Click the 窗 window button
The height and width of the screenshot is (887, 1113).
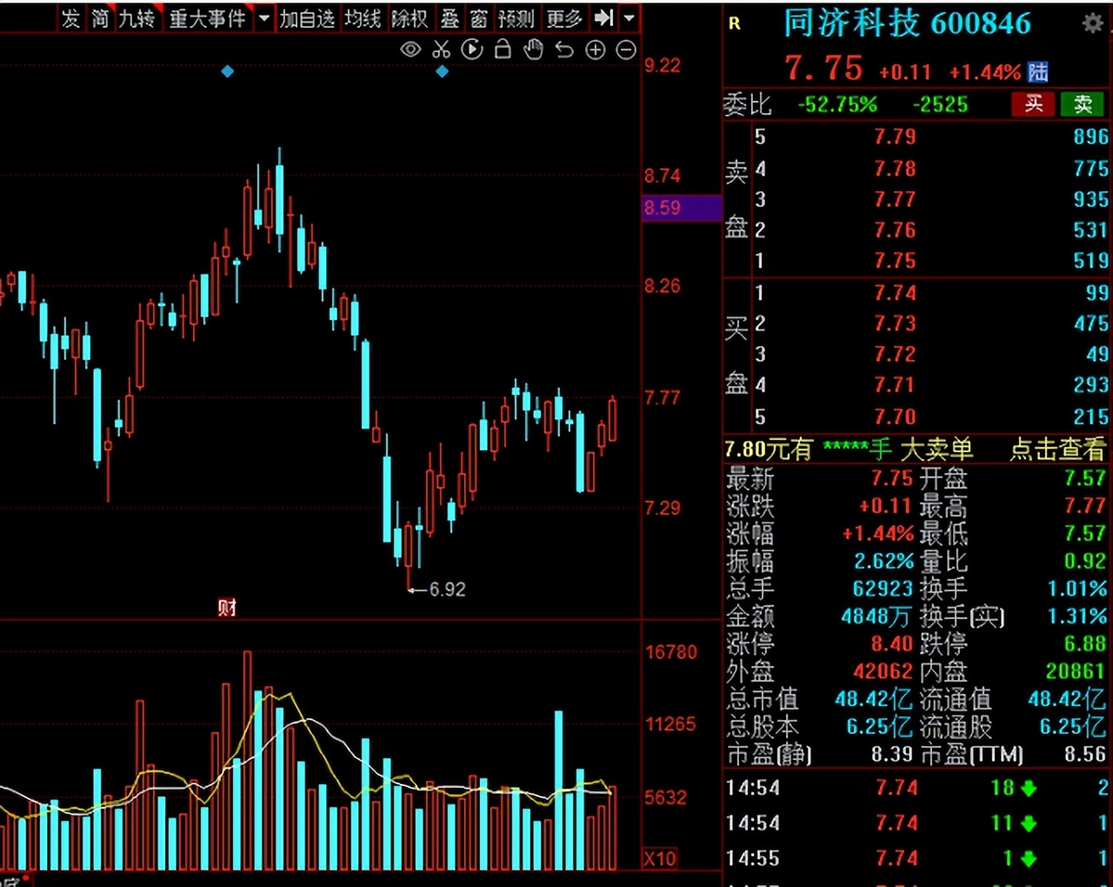(x=479, y=17)
